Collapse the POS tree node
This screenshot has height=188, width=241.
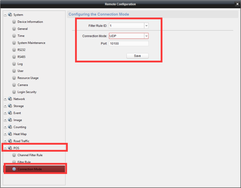point(5,148)
